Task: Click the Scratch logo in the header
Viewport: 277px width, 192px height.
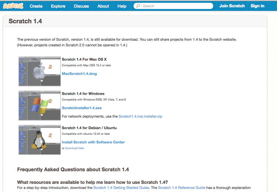Action: click(x=13, y=6)
